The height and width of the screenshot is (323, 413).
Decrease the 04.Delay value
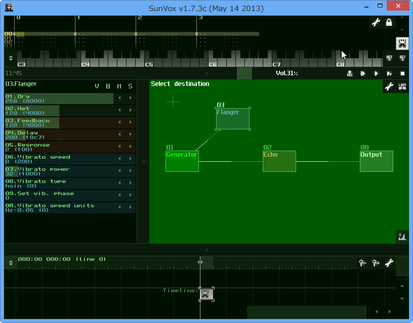pyautogui.click(x=119, y=134)
